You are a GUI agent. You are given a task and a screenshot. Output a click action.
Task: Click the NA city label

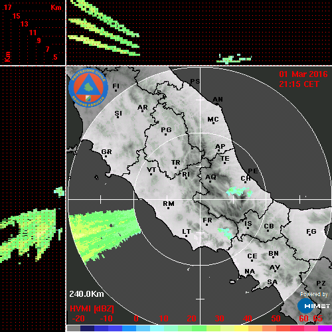point(250,272)
